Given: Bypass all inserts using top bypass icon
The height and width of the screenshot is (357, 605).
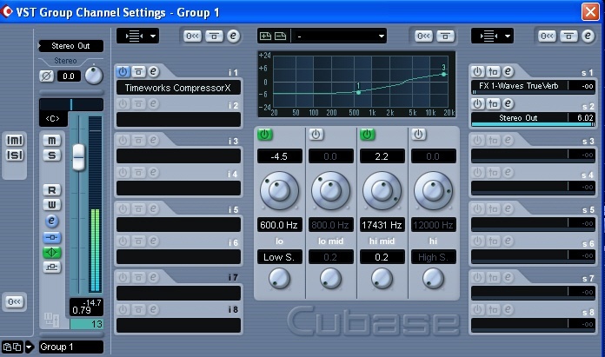Looking at the screenshot, I should point(214,36).
